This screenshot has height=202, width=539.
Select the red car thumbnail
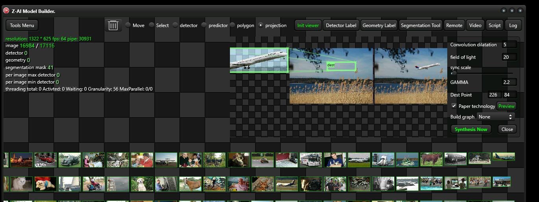click(x=45, y=160)
